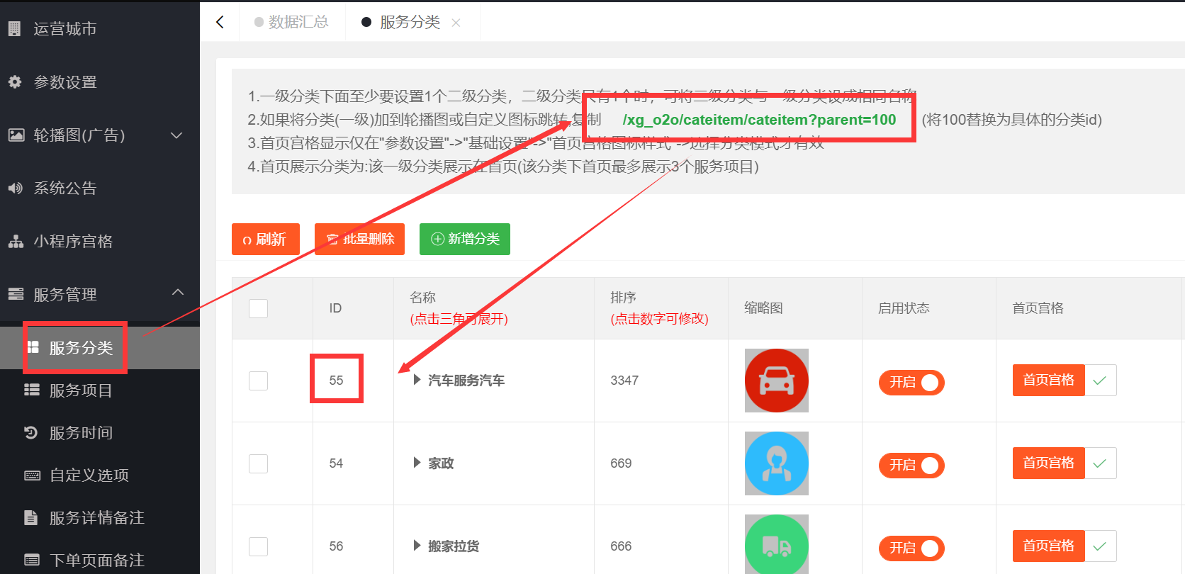Toggle 开启 switch for 搬家拉货

tap(911, 548)
